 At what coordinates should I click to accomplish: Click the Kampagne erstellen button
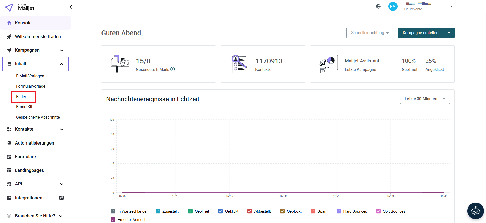420,33
